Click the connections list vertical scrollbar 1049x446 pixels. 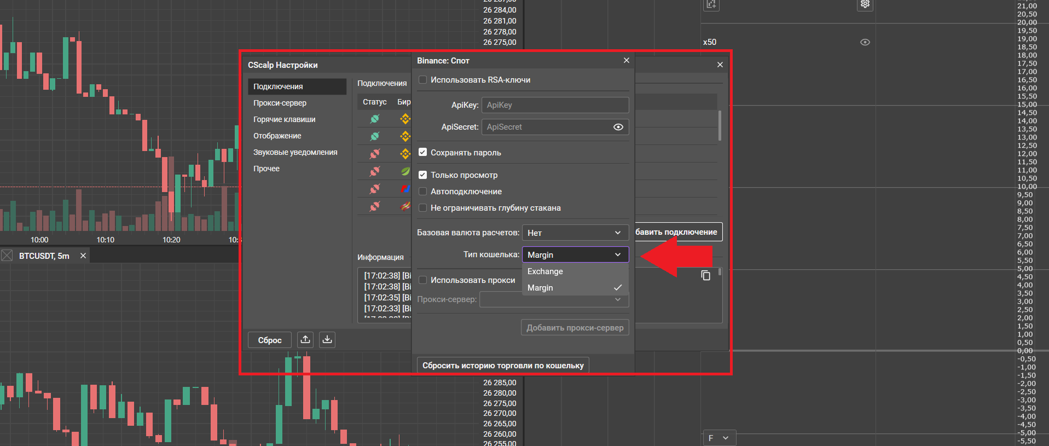click(720, 125)
